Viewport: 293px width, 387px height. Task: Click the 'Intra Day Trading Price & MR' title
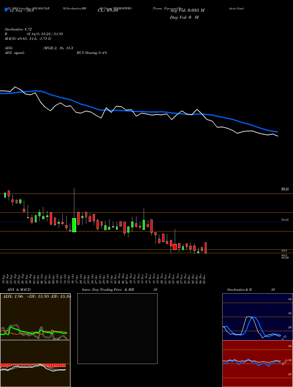point(108,290)
